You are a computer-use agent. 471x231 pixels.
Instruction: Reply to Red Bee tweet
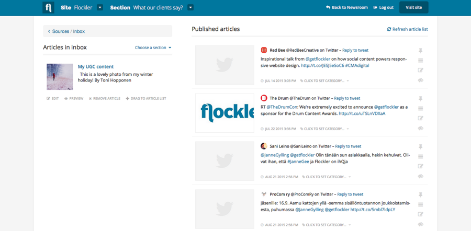[x=355, y=50]
